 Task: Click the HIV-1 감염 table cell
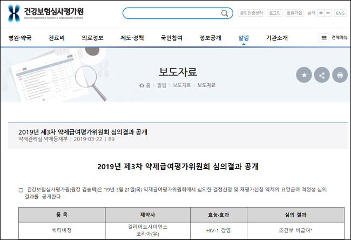219,230
